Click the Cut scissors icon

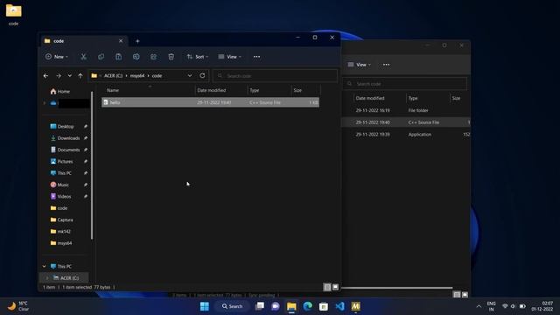(84, 57)
